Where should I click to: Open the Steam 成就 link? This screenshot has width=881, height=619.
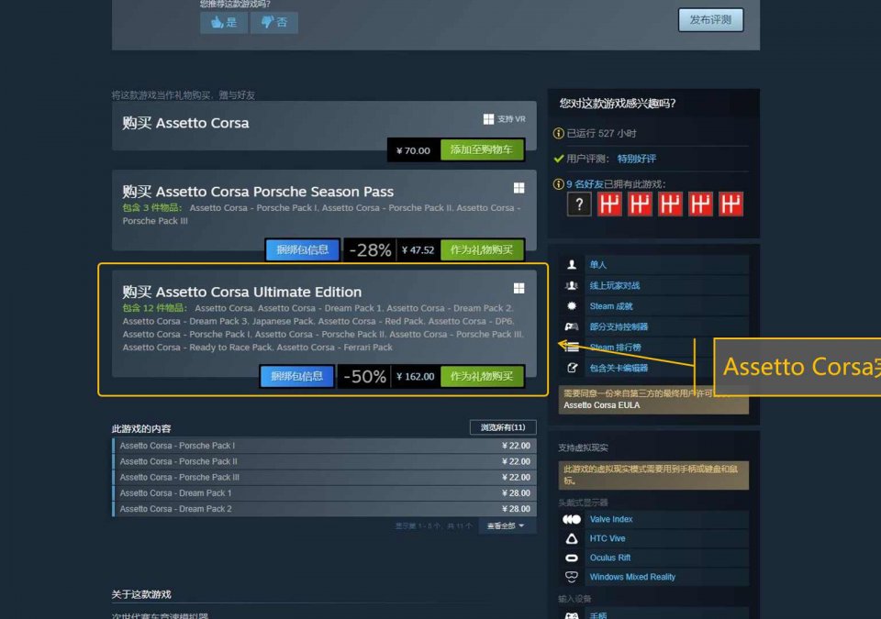tap(611, 306)
